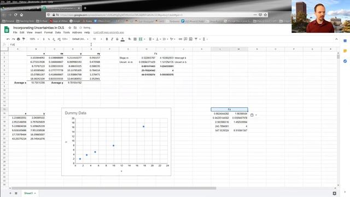Open the vertical align dropdown

[x=158, y=39]
